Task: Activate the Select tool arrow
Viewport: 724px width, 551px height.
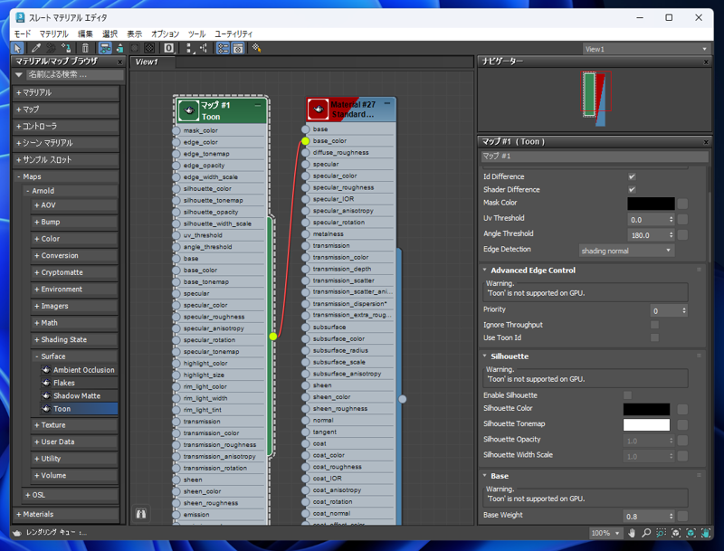Action: [x=17, y=48]
